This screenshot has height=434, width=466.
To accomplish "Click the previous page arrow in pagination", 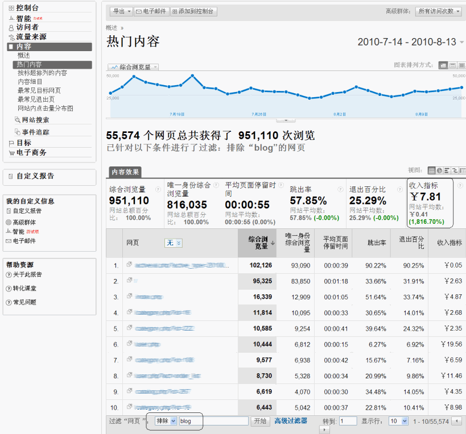I will tap(456, 421).
